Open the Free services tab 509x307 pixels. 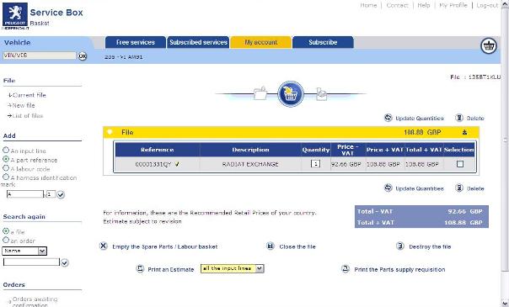[x=136, y=42]
